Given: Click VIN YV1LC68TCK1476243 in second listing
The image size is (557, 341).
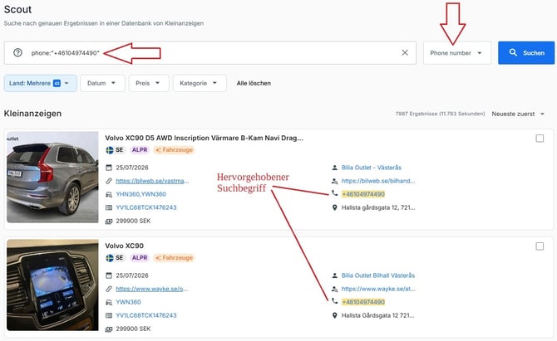Looking at the screenshot, I should pyautogui.click(x=146, y=315).
